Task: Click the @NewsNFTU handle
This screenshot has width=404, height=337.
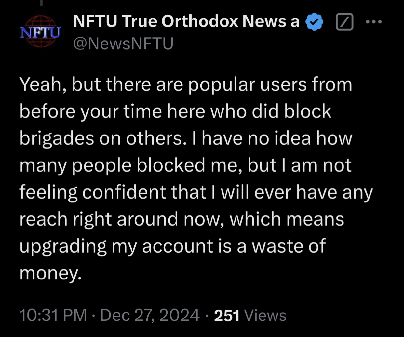Action: [123, 44]
